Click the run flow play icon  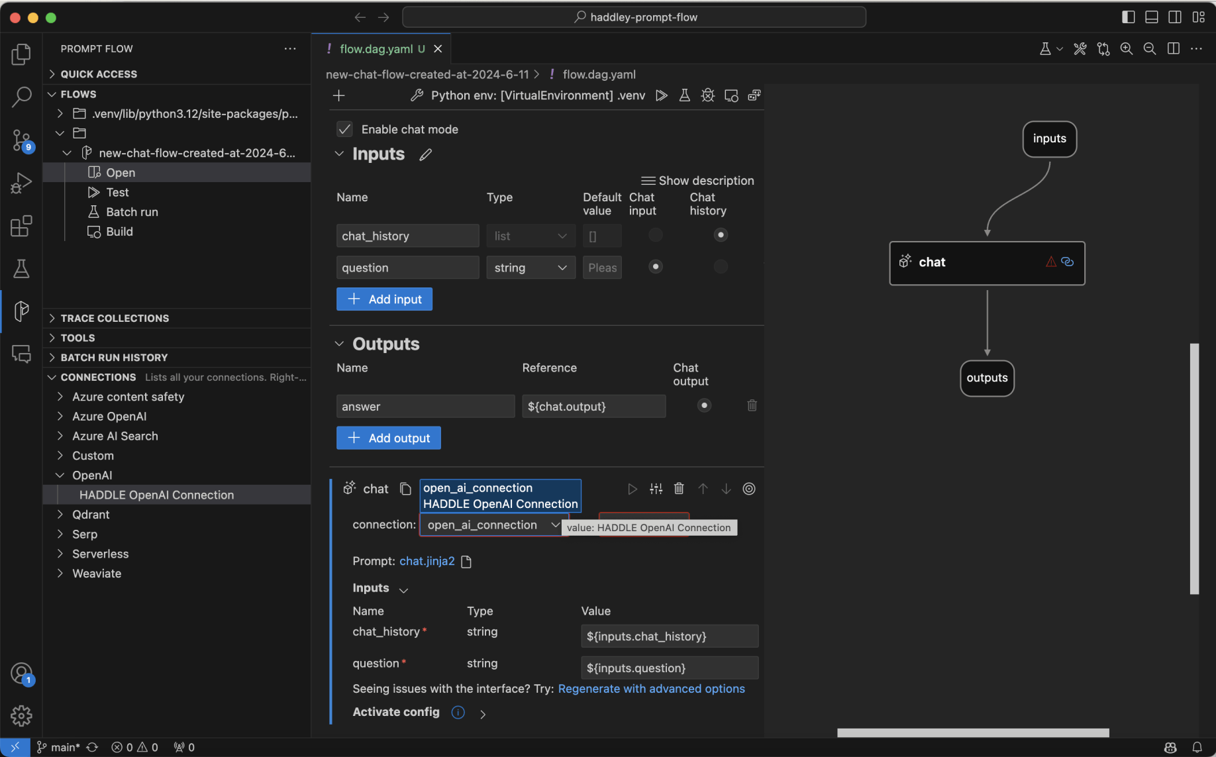coord(661,95)
